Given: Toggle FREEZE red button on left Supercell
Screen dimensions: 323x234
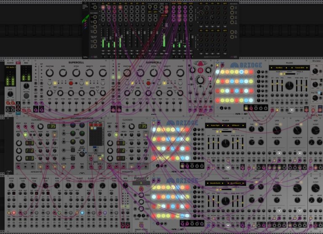Looking at the screenshot, I should [x=71, y=83].
